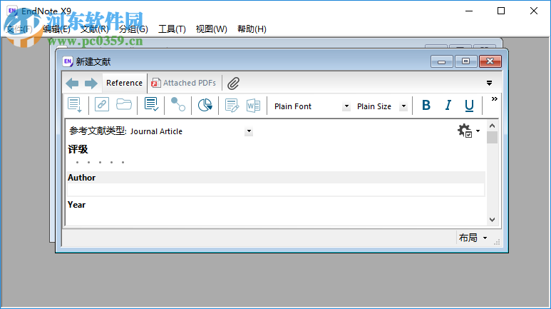Image resolution: width=551 pixels, height=309 pixels.
Task: Click the Author input field
Action: pos(276,190)
